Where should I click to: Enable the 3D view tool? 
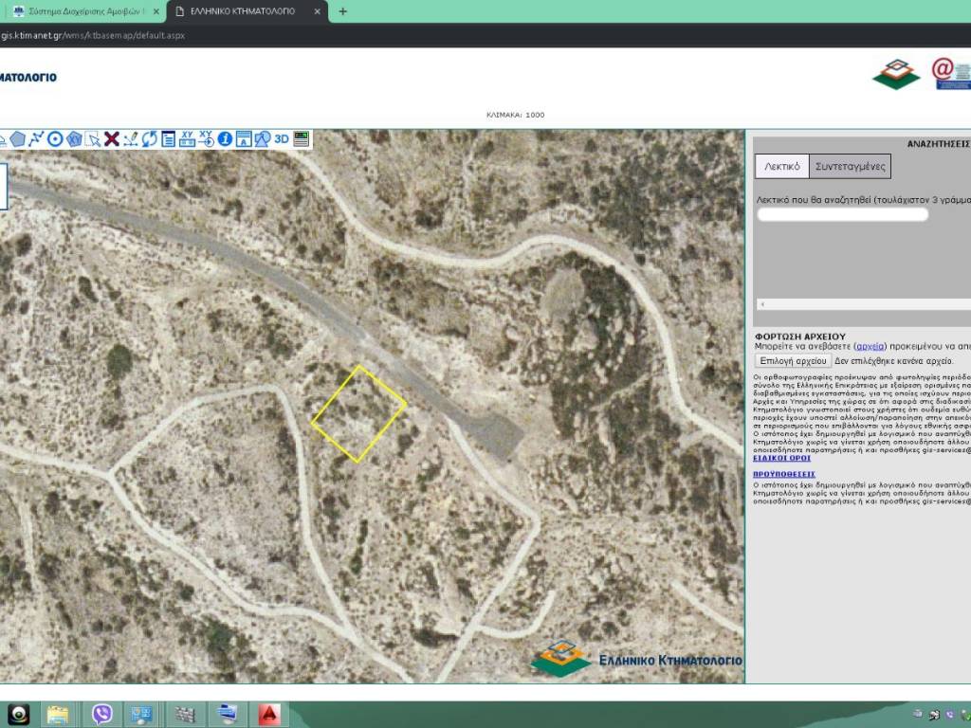coord(282,139)
